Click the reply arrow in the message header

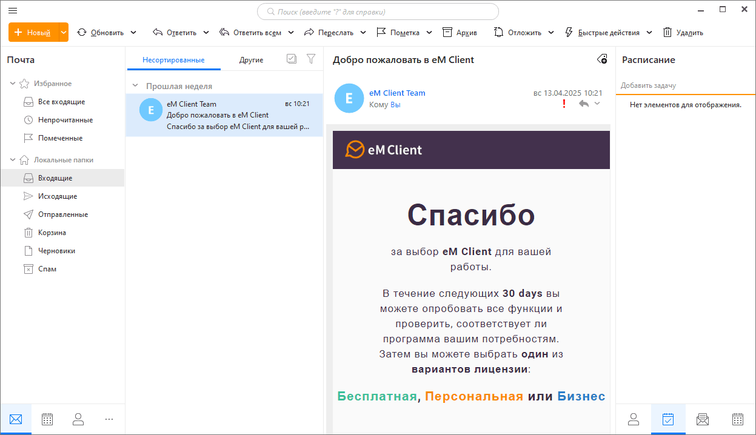click(x=584, y=104)
